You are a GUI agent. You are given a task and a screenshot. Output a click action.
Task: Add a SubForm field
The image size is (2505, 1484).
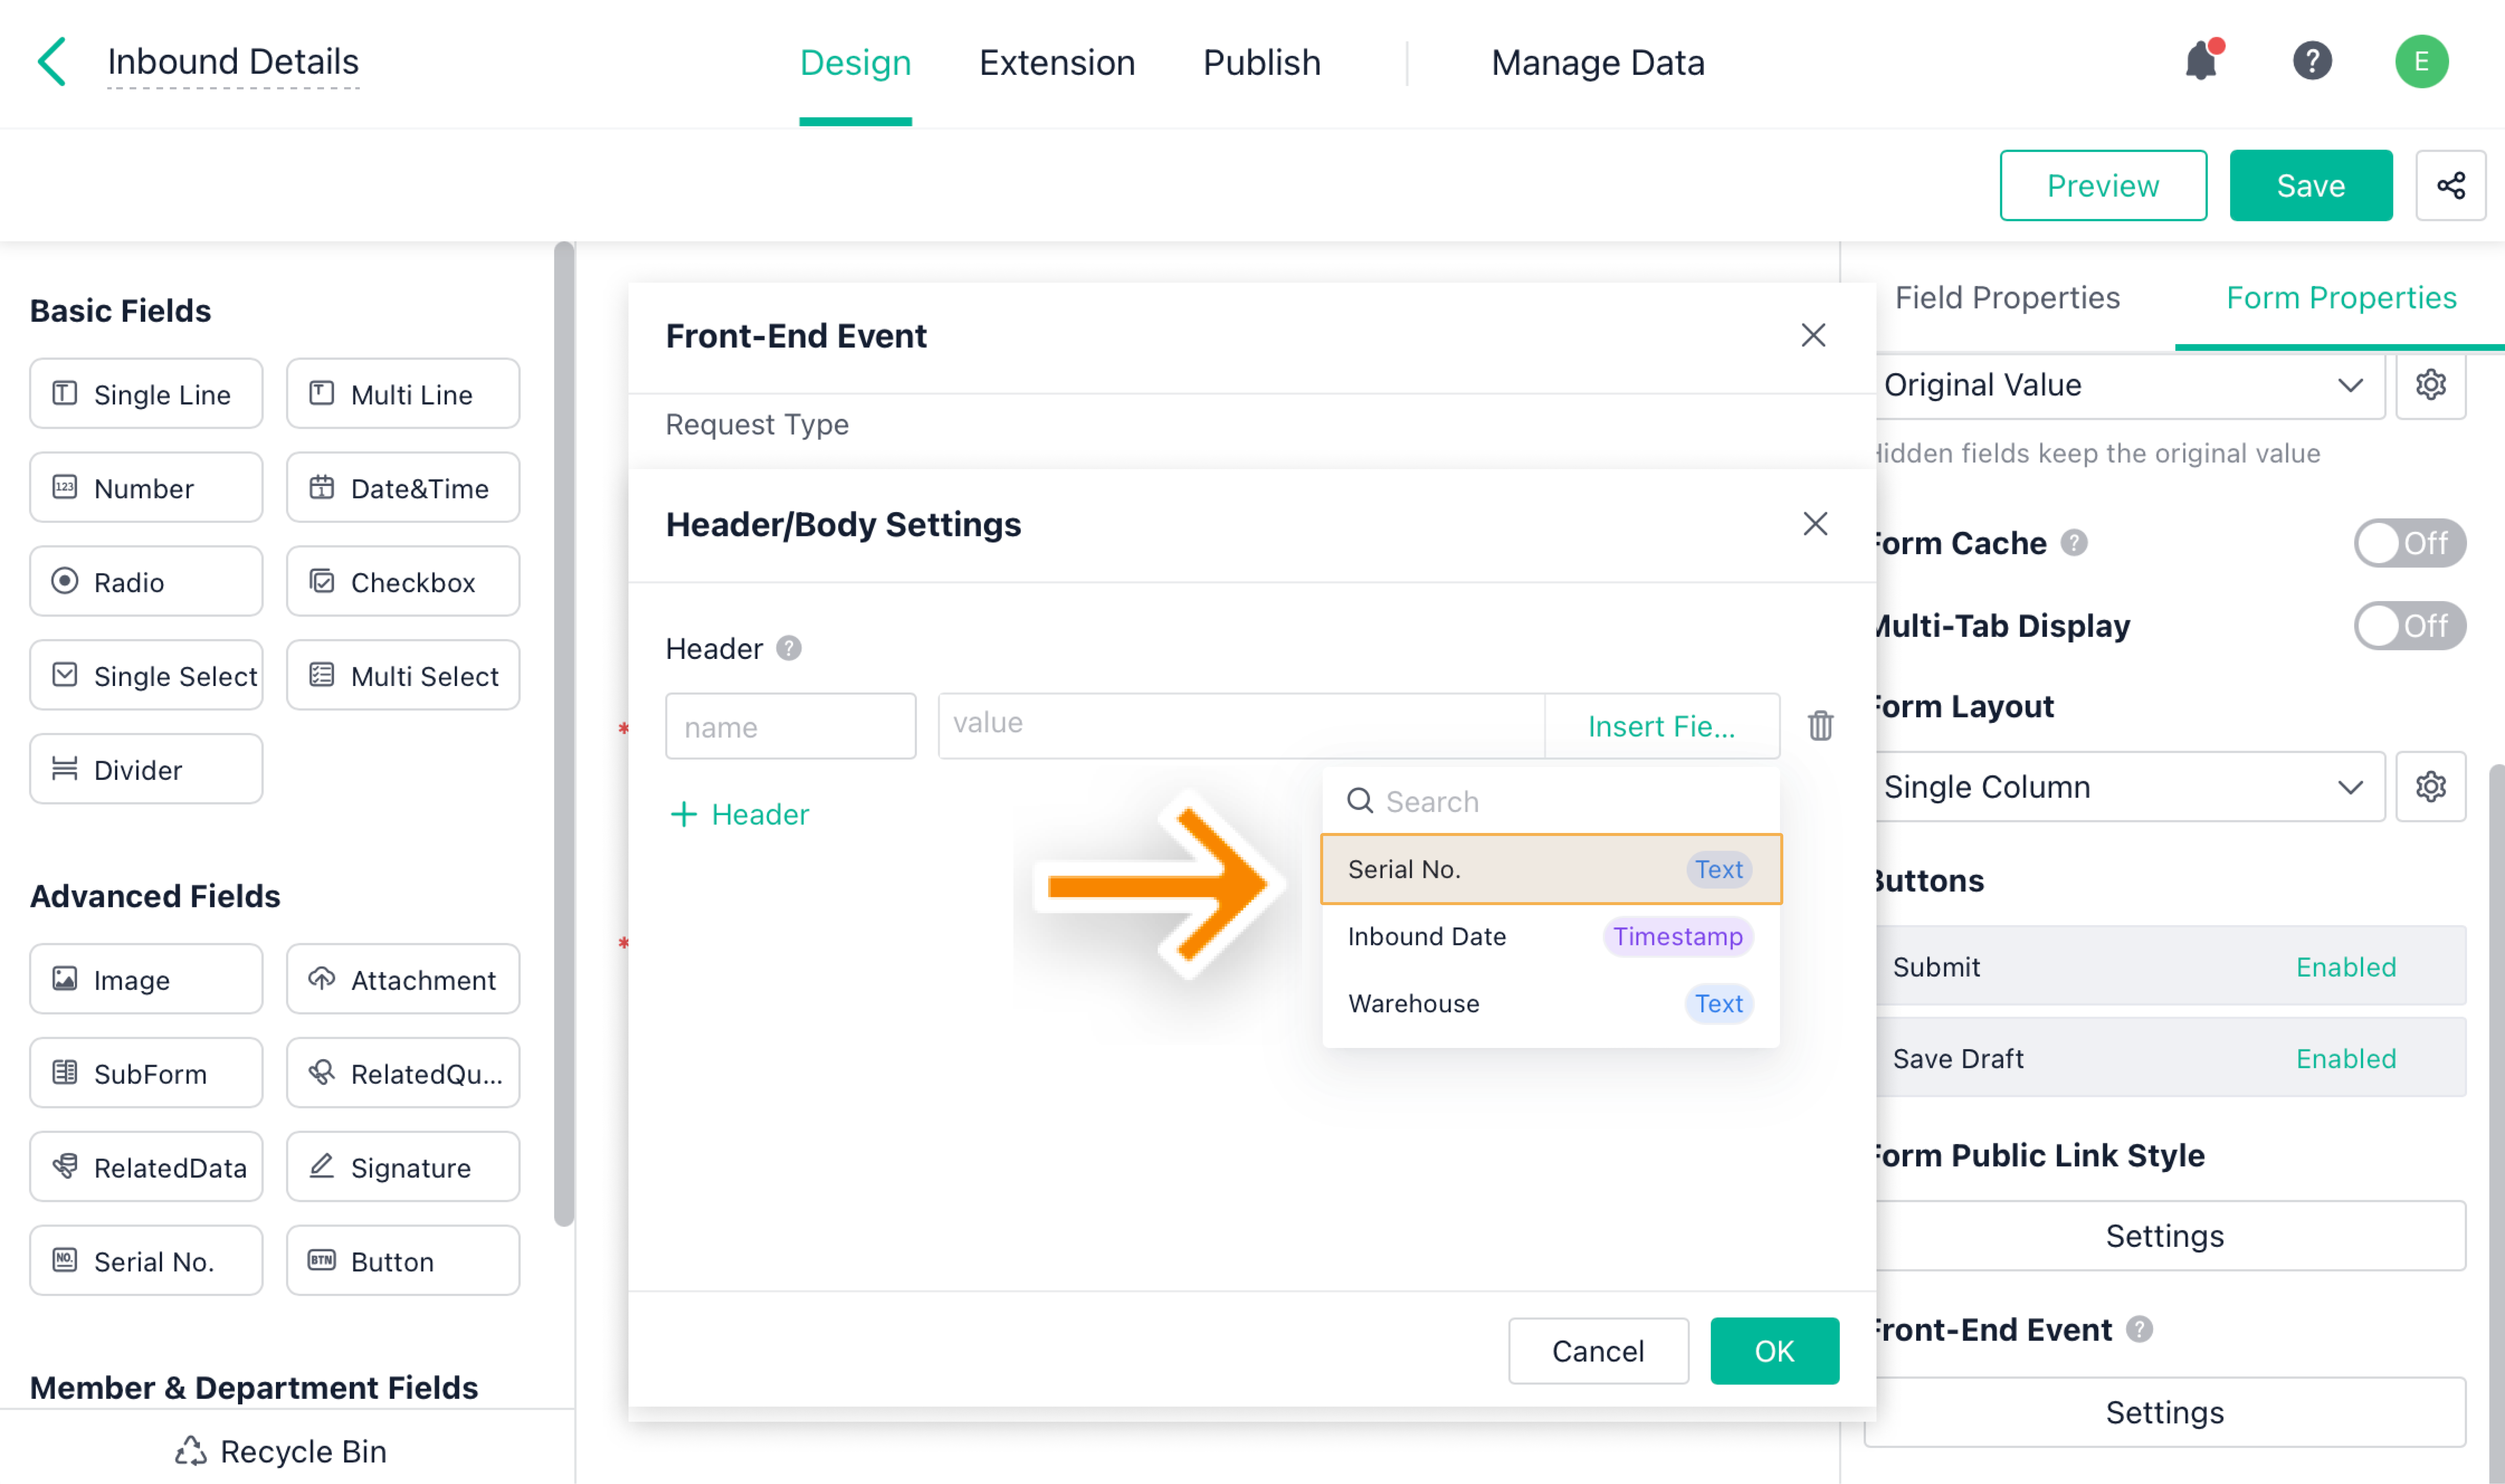click(146, 1074)
